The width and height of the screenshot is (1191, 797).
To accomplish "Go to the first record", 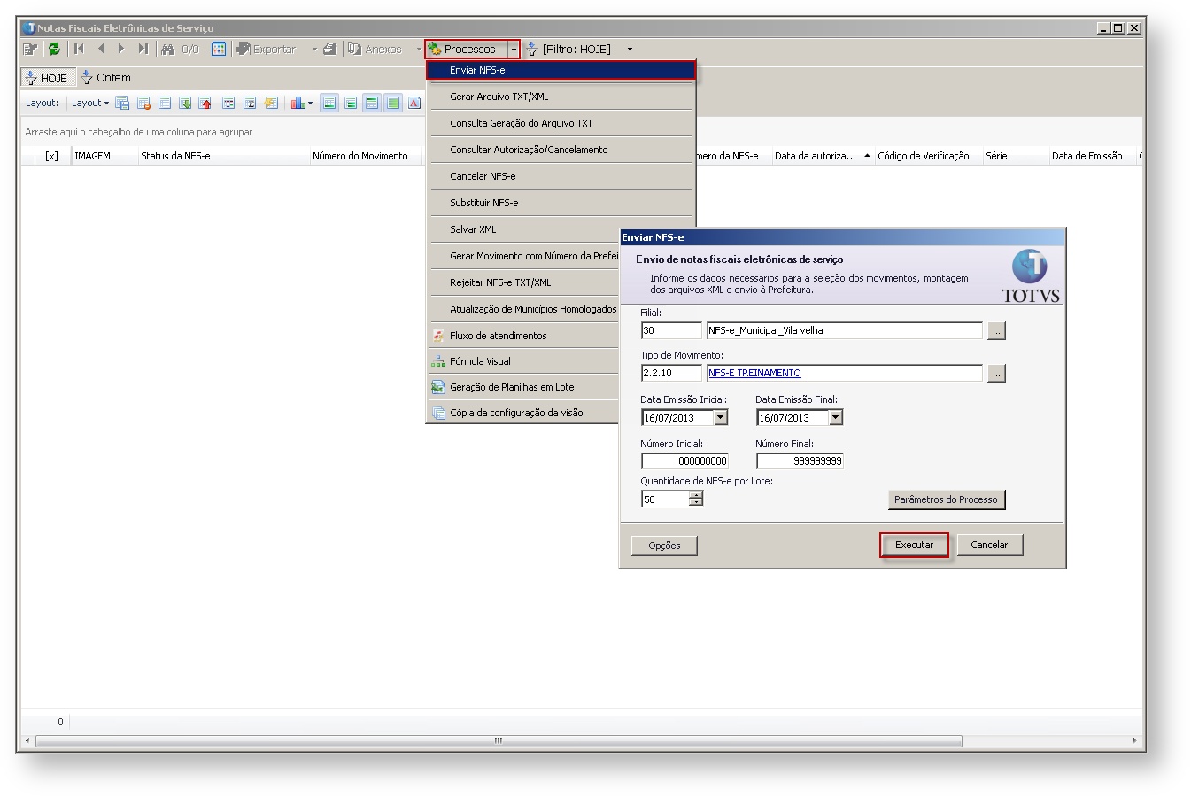I will pyautogui.click(x=80, y=50).
